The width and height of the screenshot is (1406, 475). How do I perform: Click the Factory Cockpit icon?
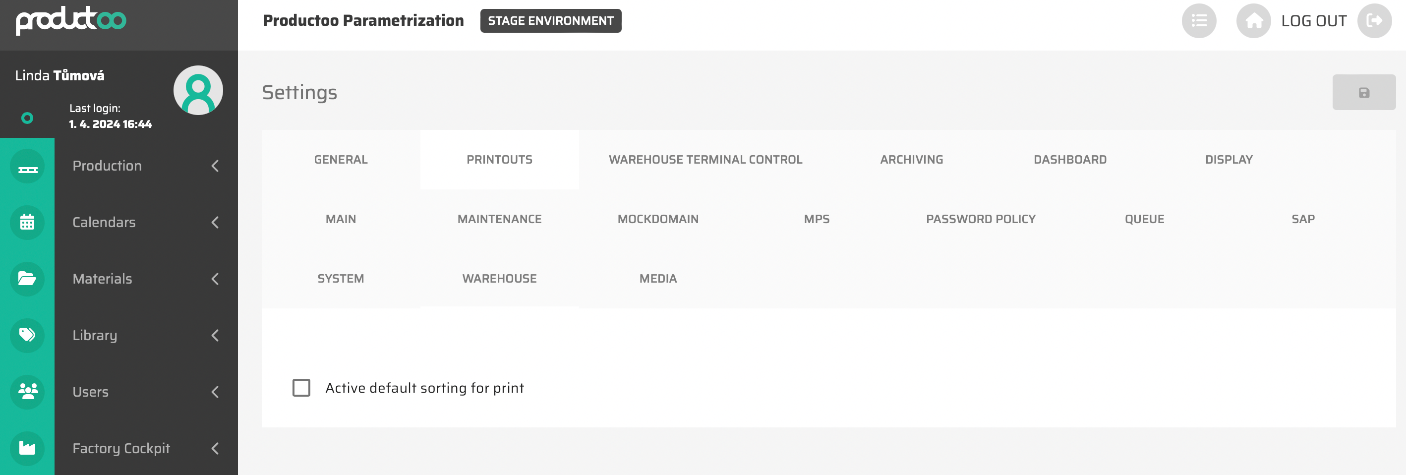(x=27, y=448)
